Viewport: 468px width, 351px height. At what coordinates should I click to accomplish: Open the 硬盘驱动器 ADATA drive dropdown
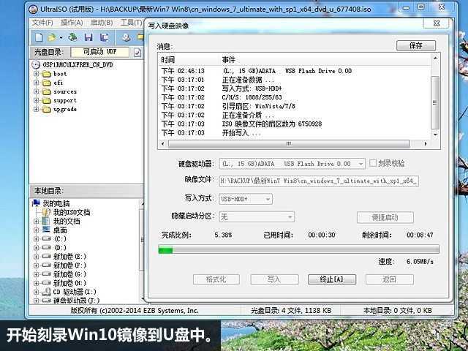click(361, 164)
